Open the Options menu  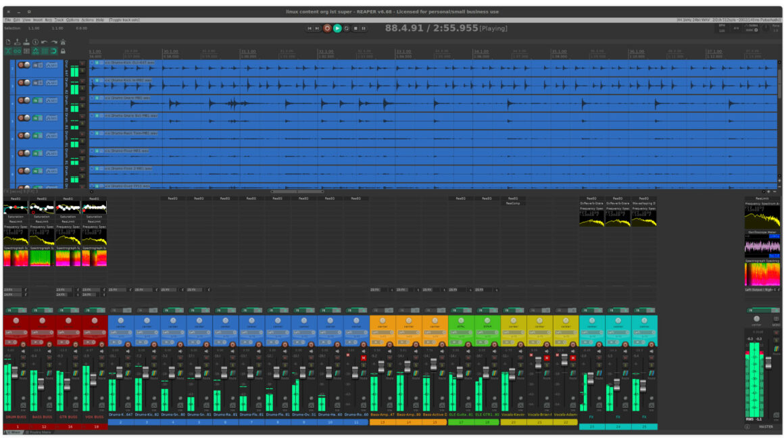(72, 20)
